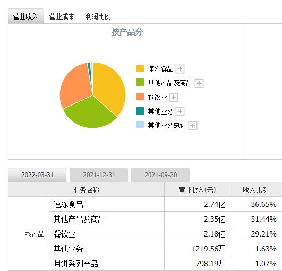Click the 1219.56万 revenue cell

(197, 249)
